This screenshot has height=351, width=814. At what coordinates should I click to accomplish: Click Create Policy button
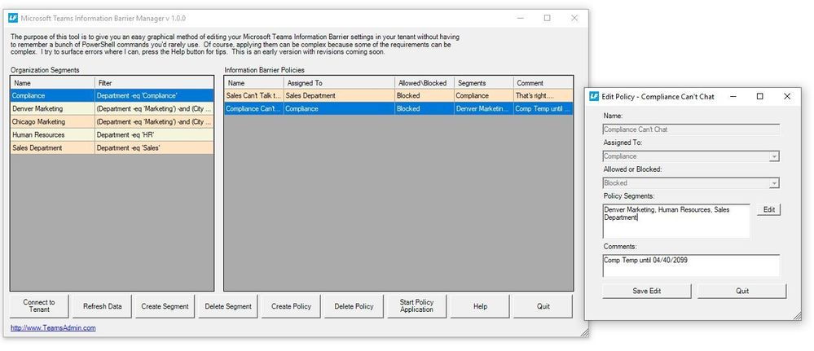click(291, 306)
